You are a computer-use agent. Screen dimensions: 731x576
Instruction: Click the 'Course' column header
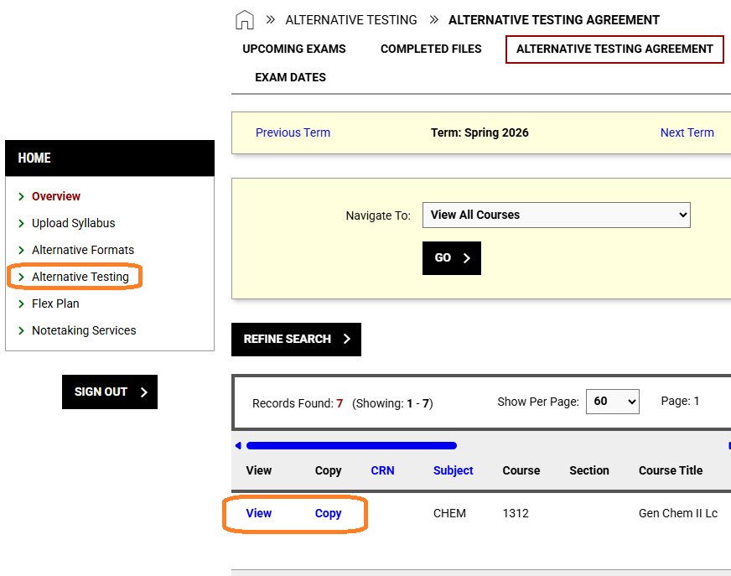[521, 470]
